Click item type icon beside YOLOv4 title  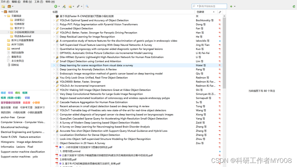(x=57, y=21)
